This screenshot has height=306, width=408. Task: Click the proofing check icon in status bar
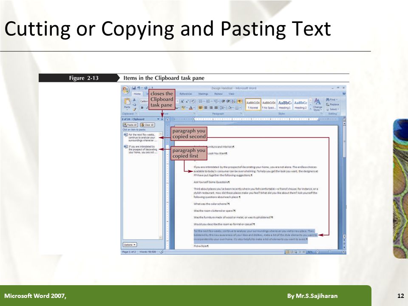[x=161, y=252]
